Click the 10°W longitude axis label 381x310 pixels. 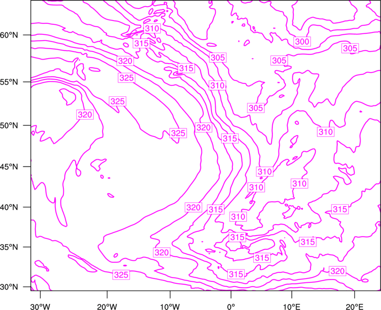coord(170,307)
